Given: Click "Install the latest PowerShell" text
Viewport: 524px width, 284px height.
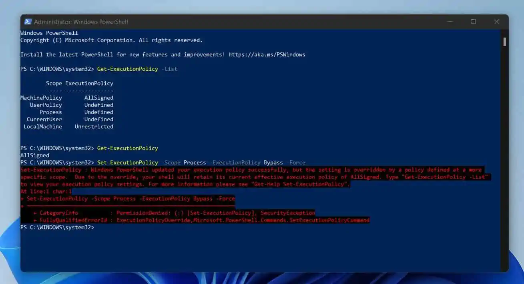Looking at the screenshot, I should click(67, 54).
